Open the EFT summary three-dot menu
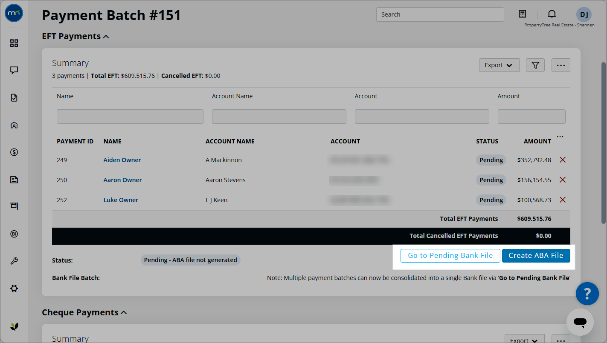The width and height of the screenshot is (607, 343). point(561,65)
